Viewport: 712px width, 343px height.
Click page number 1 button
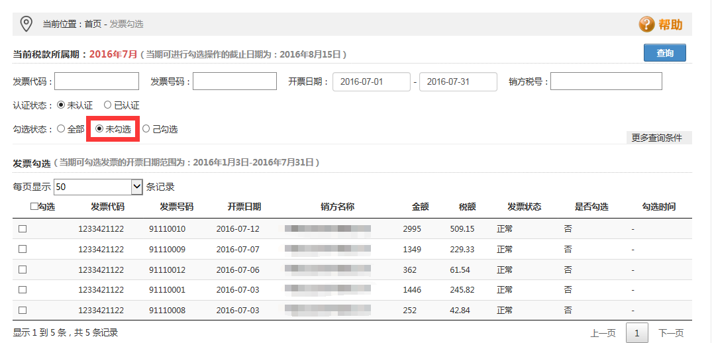coord(637,333)
